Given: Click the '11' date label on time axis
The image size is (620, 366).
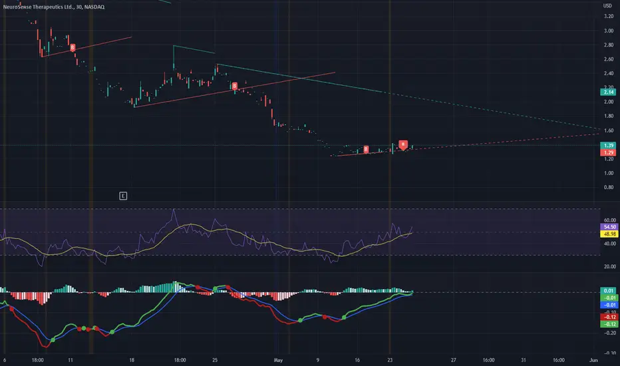Looking at the screenshot, I should (x=71, y=360).
